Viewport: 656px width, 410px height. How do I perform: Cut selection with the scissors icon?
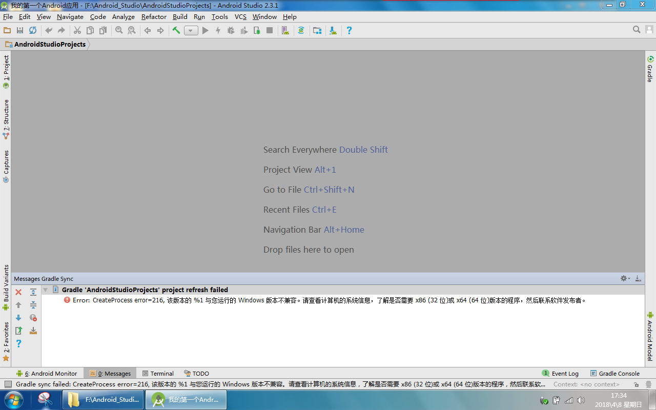point(77,30)
